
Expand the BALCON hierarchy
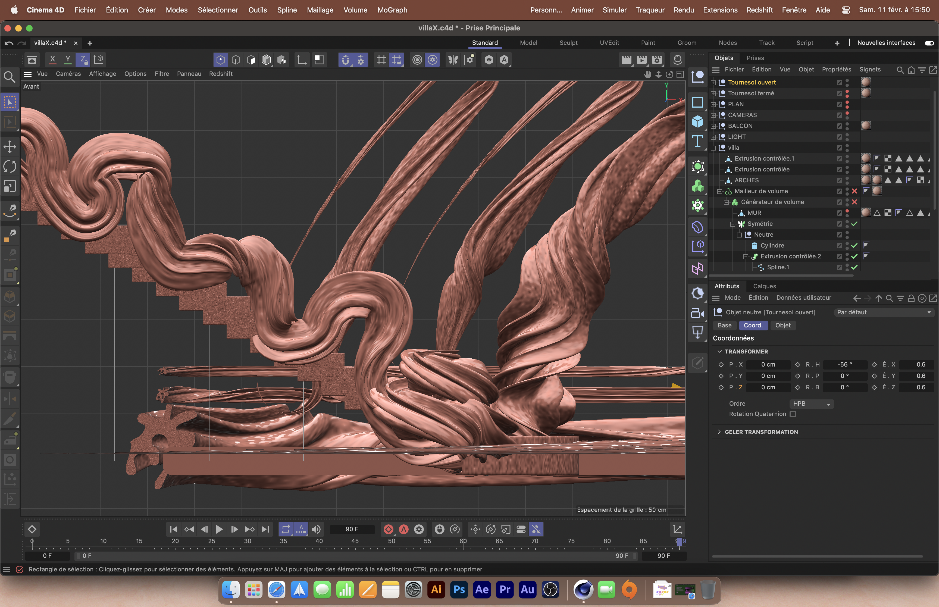click(713, 126)
